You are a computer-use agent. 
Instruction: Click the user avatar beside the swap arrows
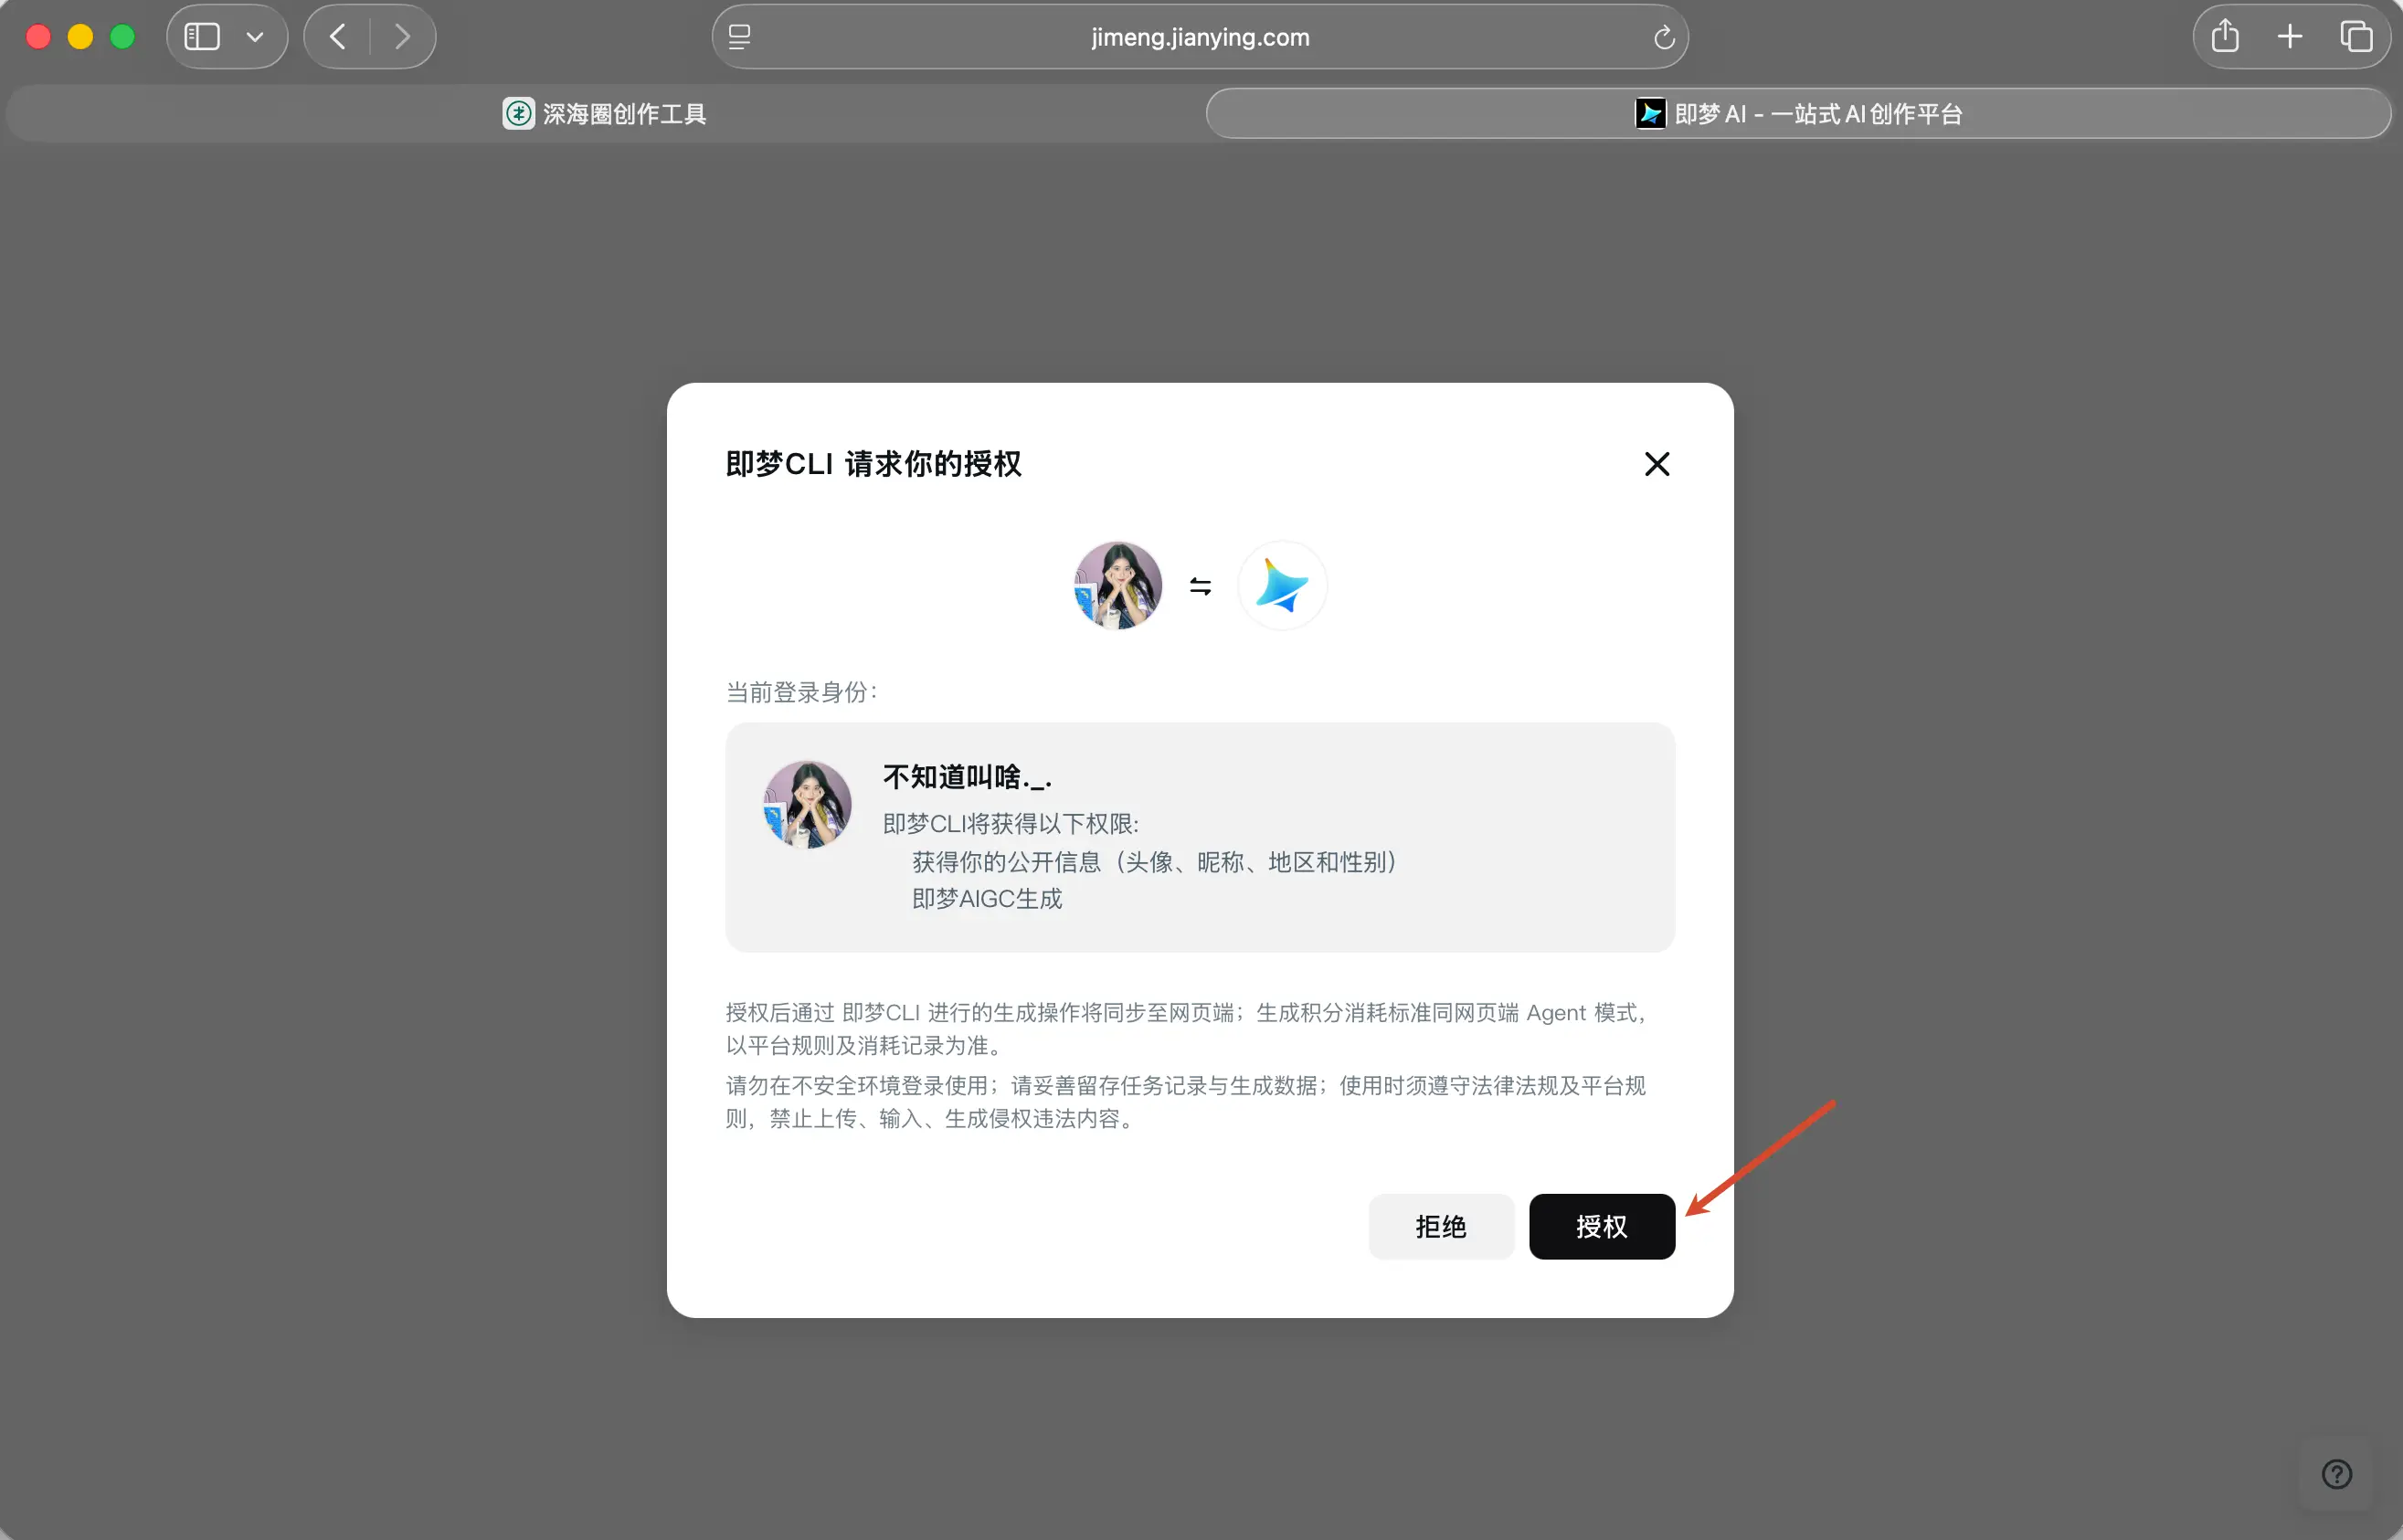1118,586
